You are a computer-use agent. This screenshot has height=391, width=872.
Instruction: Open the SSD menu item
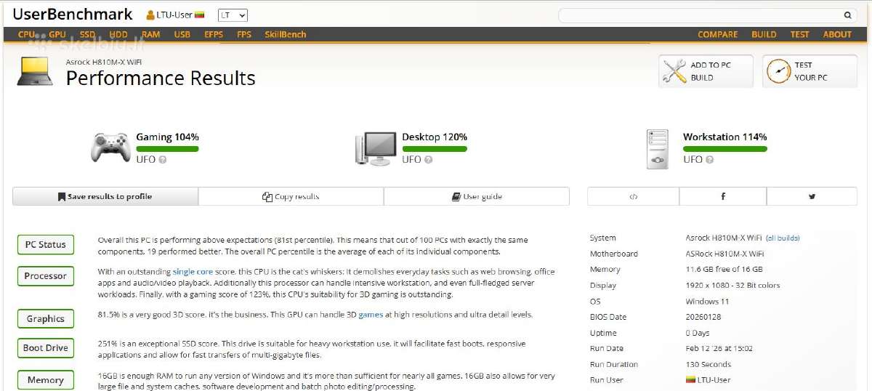coord(87,34)
